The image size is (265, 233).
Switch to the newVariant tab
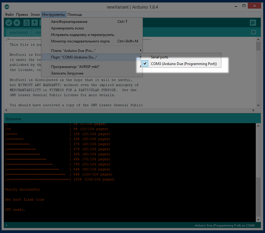(19, 33)
